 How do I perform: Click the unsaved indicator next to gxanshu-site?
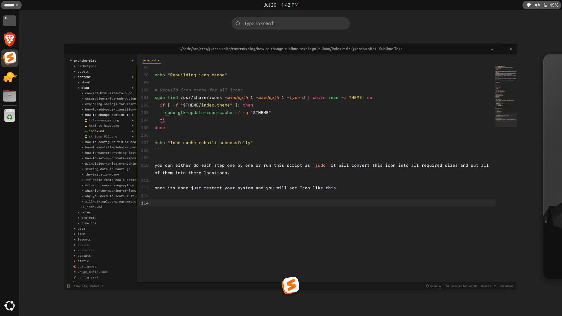tap(133, 61)
